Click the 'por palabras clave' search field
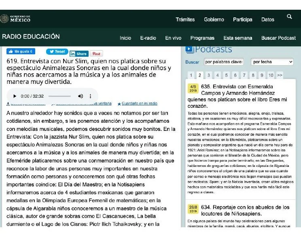 224,62
